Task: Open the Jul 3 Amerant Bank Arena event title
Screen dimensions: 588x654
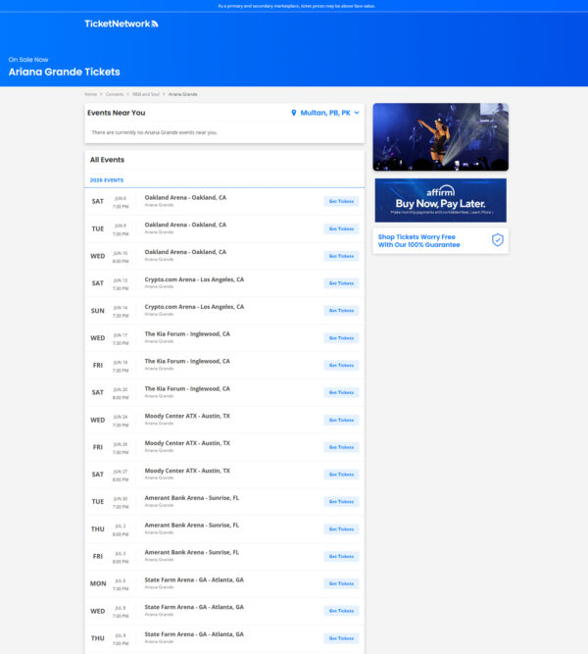Action: click(192, 552)
